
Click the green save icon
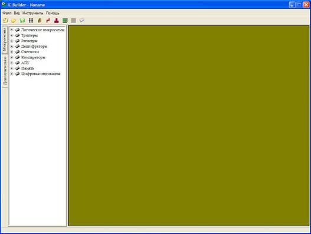[22, 21]
